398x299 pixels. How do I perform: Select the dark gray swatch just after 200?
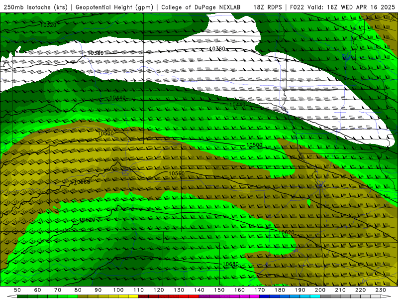point(325,297)
